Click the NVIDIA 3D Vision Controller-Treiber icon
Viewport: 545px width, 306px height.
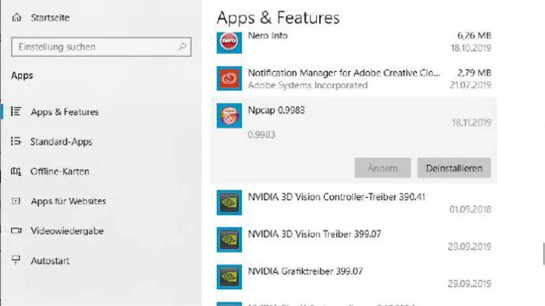[229, 202]
